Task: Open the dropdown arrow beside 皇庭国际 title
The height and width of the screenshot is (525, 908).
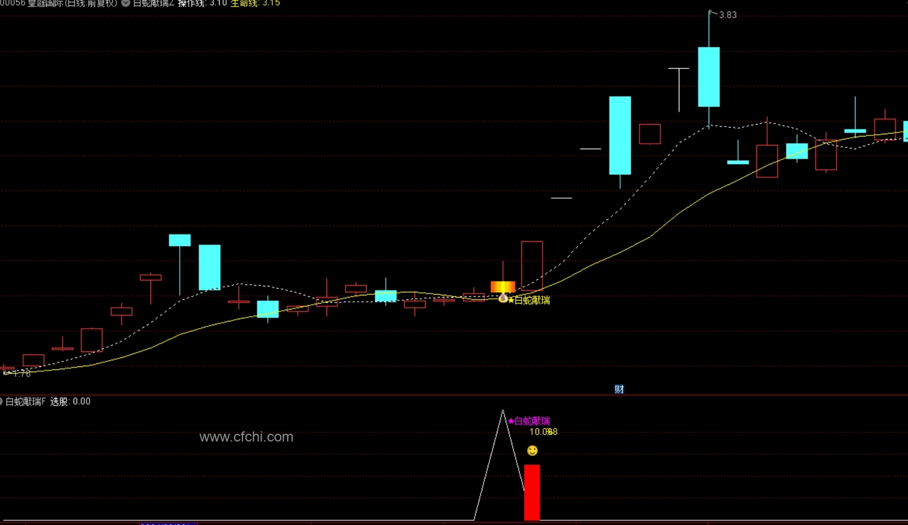Action: [125, 3]
